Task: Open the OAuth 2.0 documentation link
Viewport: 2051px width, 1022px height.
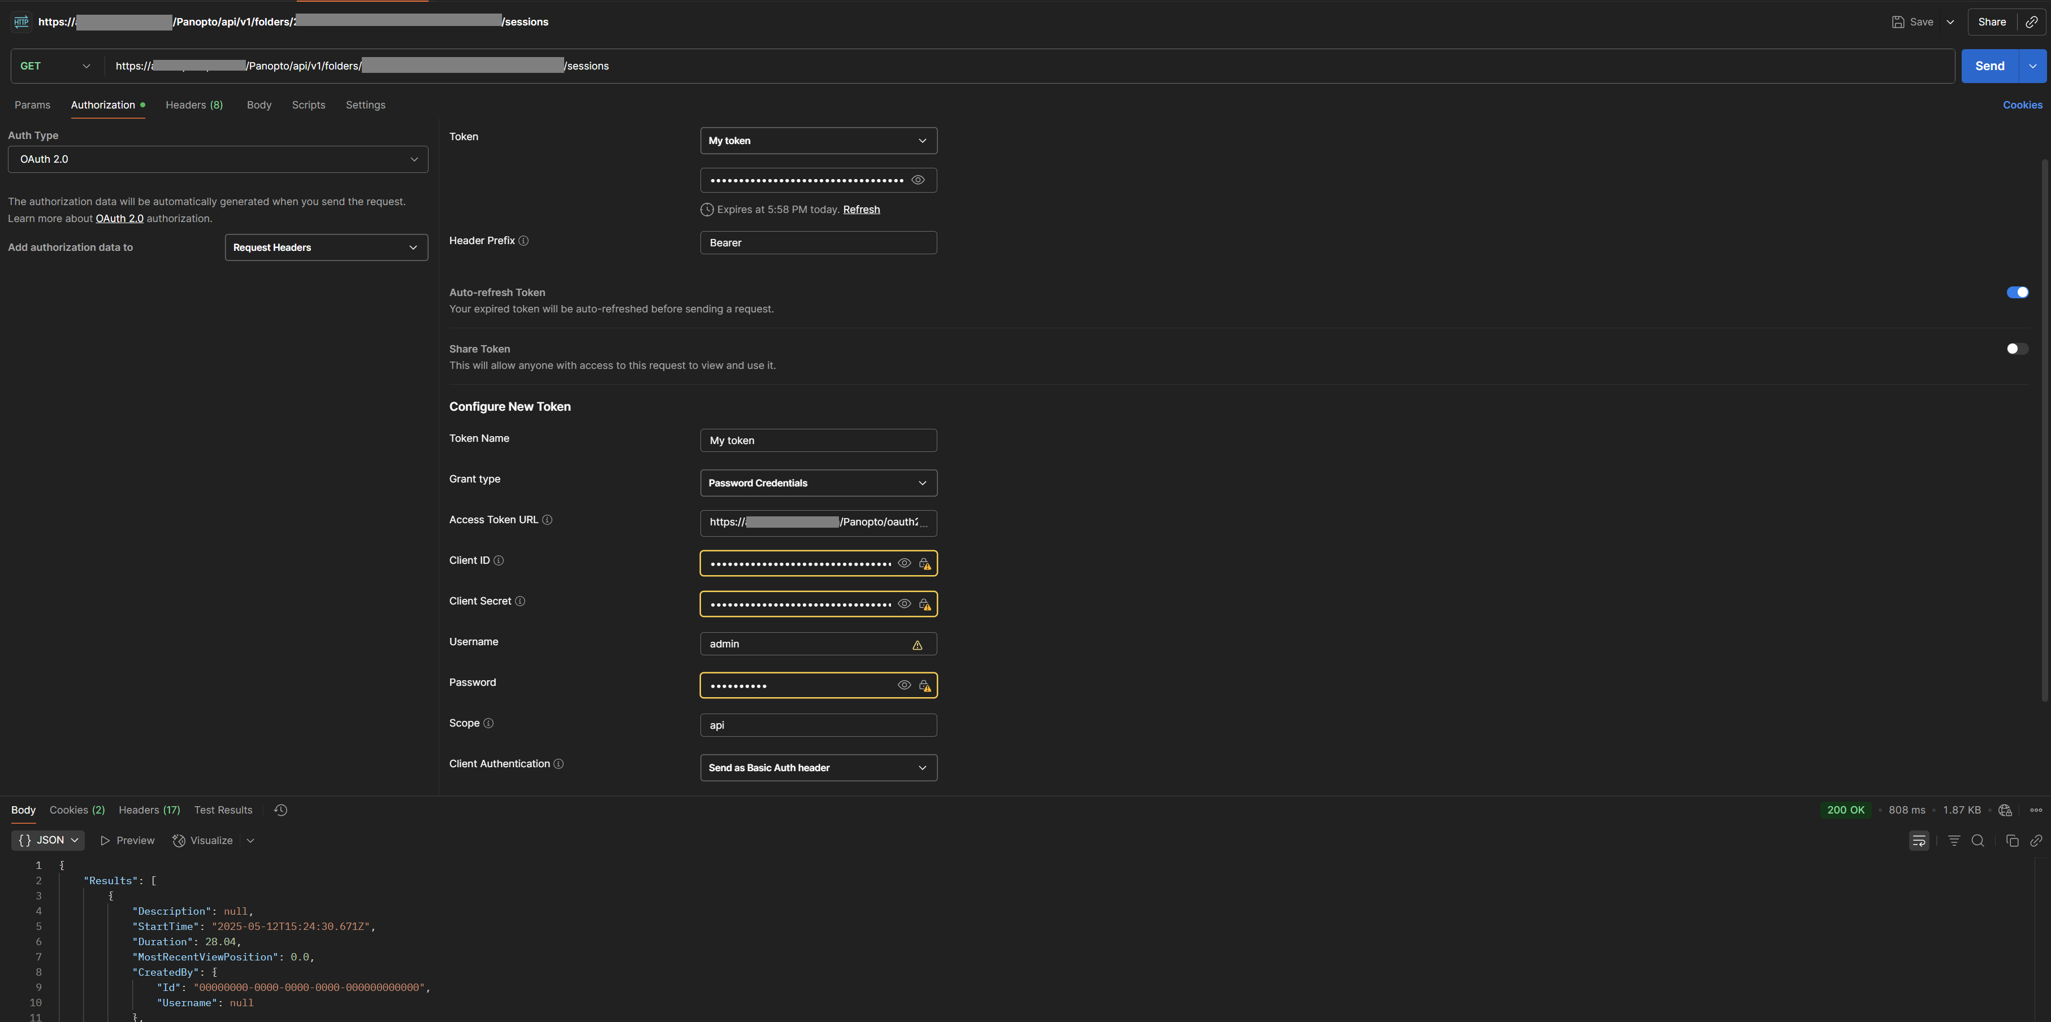Action: (x=119, y=218)
